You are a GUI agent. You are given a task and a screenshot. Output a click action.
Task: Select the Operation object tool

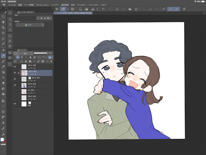[x=3, y=27]
